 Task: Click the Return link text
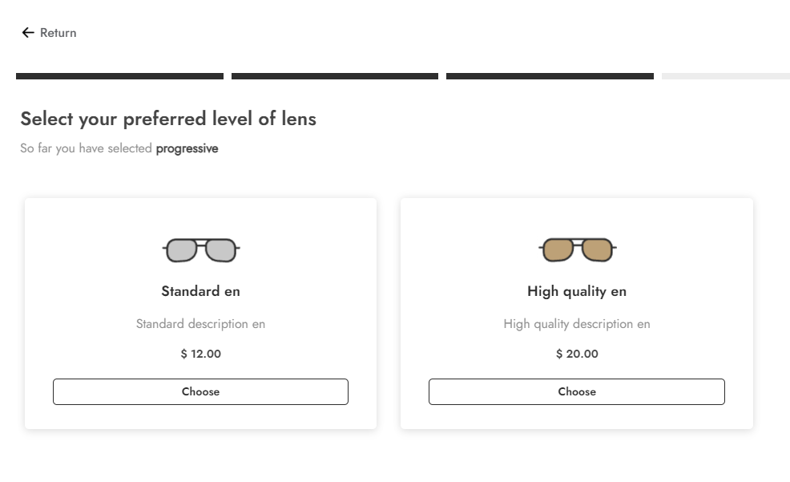click(58, 33)
